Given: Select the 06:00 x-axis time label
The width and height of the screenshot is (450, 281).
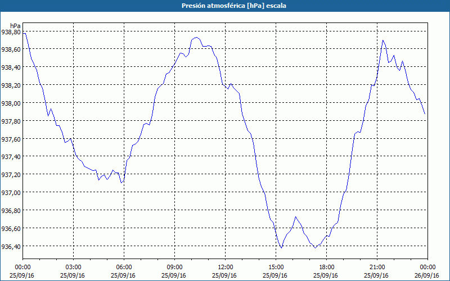Looking at the screenshot, I should [124, 268].
